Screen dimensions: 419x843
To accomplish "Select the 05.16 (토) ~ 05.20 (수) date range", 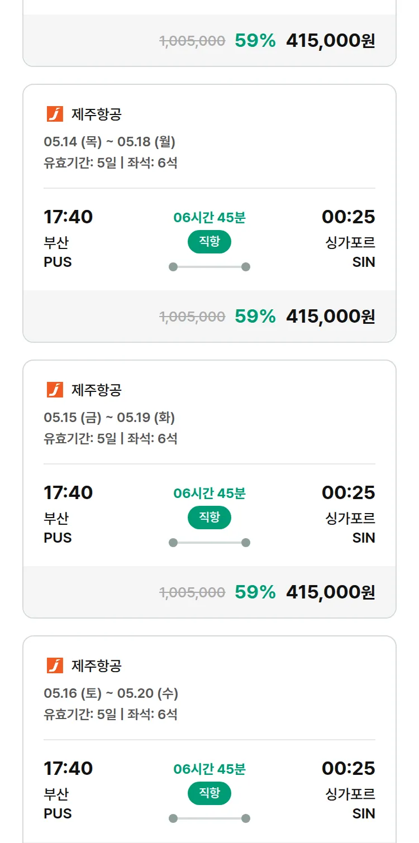I will point(111,693).
